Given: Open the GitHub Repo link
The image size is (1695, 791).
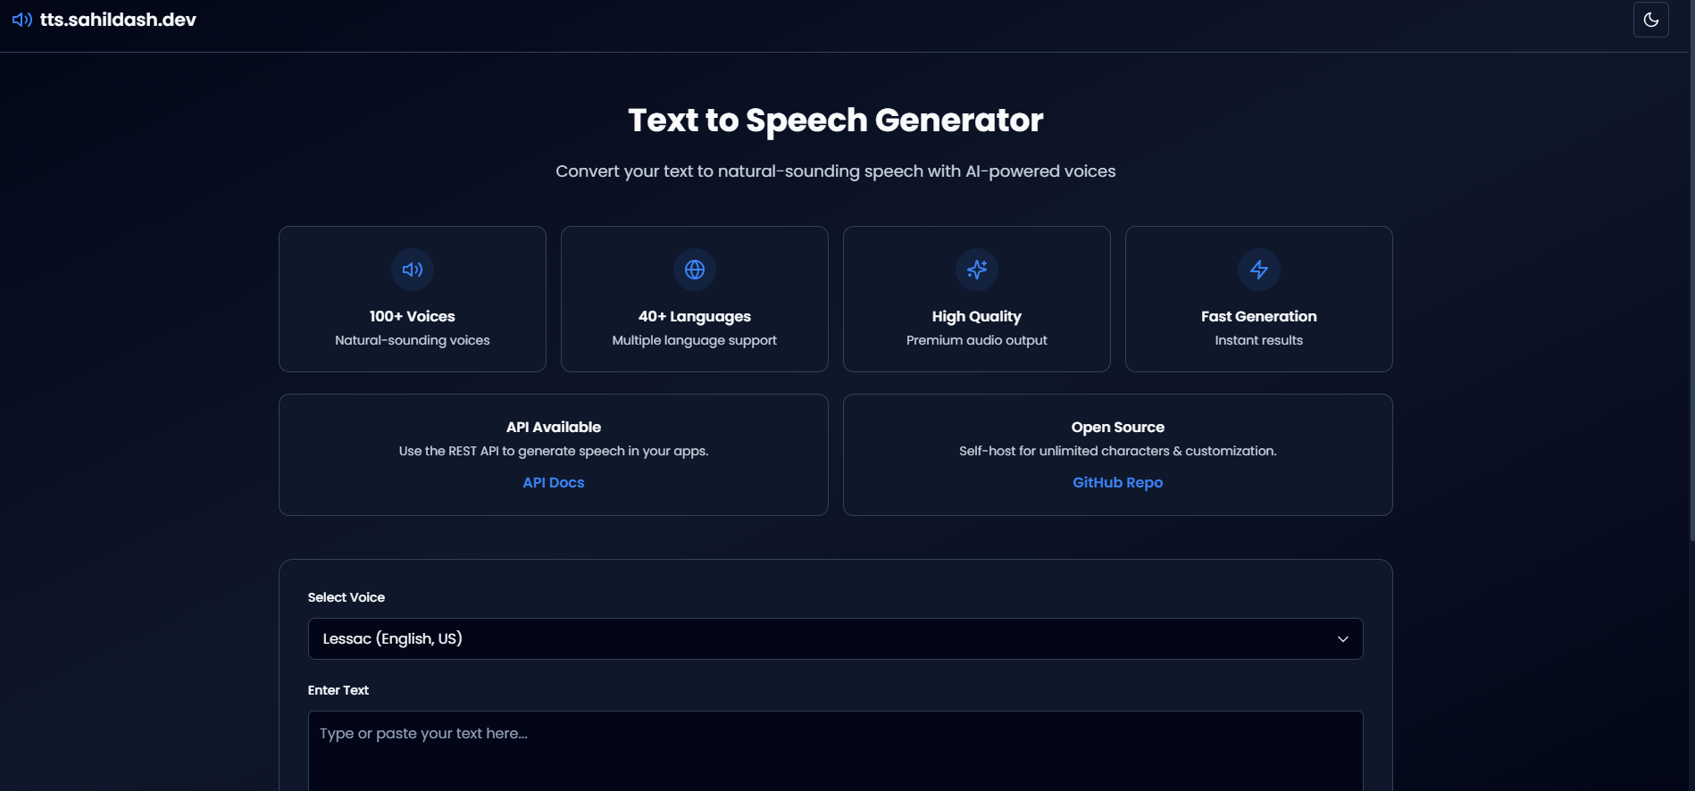Looking at the screenshot, I should pos(1117,482).
